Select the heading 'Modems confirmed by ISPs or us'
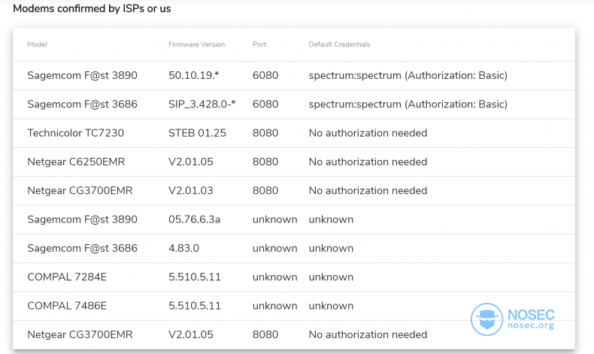 [92, 8]
